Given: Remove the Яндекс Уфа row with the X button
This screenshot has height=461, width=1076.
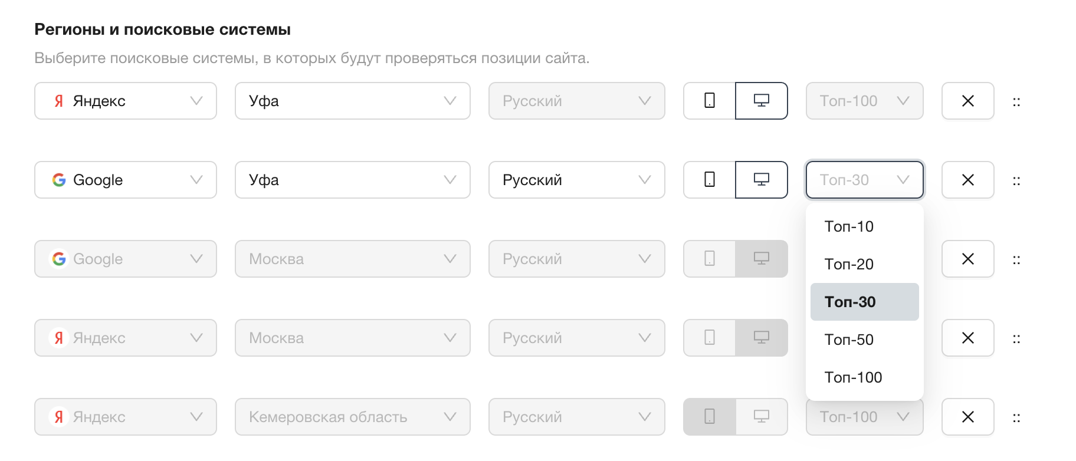Looking at the screenshot, I should click(967, 101).
